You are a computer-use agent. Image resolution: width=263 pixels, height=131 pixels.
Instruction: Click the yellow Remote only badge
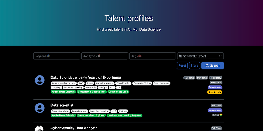pyautogui.click(x=215, y=92)
